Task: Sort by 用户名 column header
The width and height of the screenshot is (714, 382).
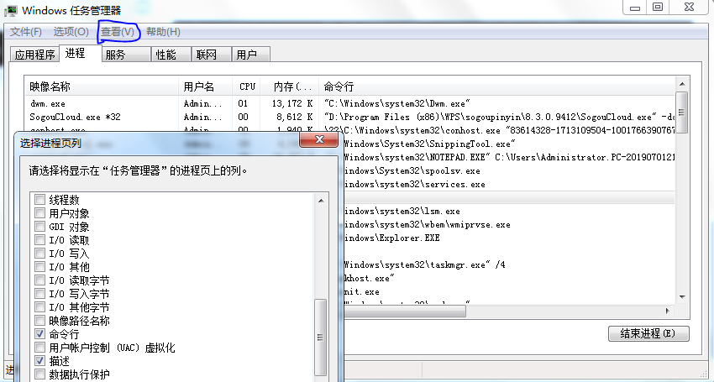Action: tap(205, 86)
